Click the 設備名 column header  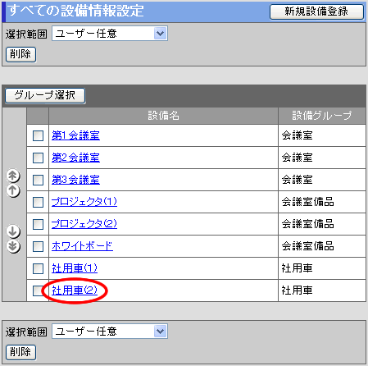coord(163,116)
